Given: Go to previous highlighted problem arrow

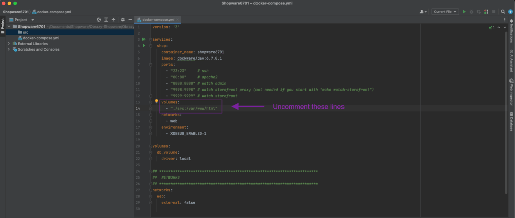Looking at the screenshot, I should coord(498,27).
